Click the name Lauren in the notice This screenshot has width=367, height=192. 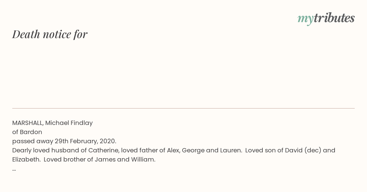coord(231,150)
